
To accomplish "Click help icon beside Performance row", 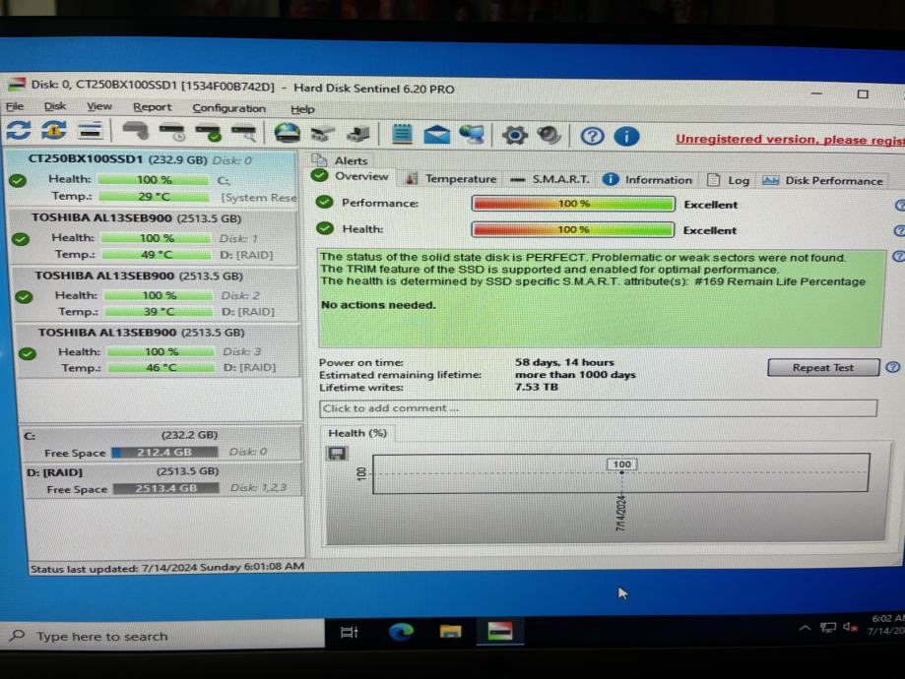I will [x=899, y=205].
